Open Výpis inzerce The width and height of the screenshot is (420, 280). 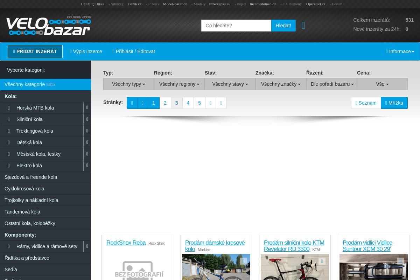coord(86,51)
